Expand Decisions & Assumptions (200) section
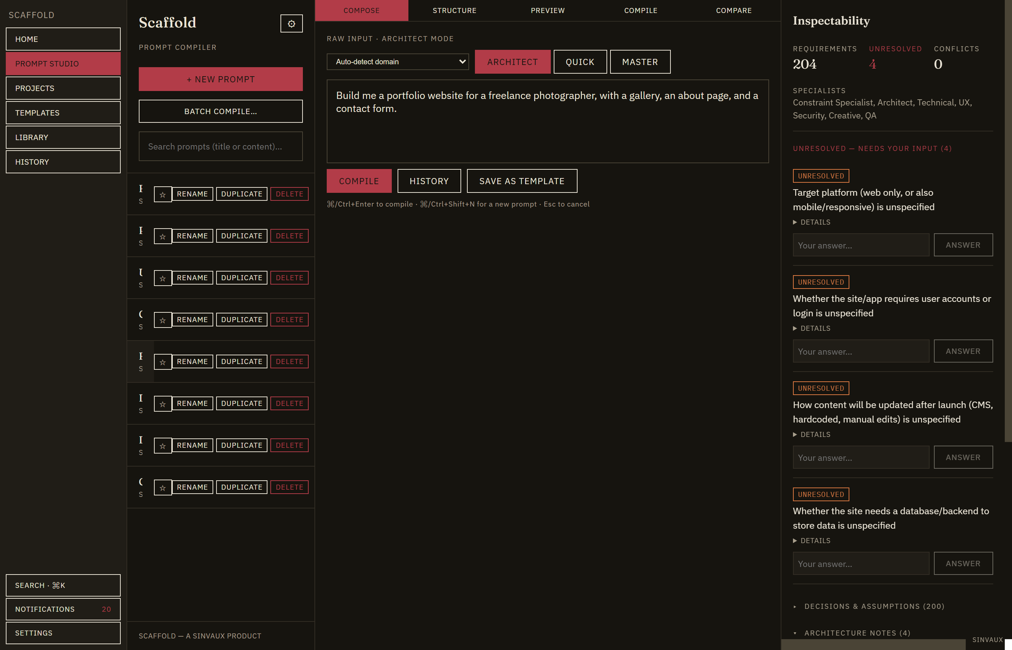This screenshot has height=650, width=1012. click(x=869, y=606)
